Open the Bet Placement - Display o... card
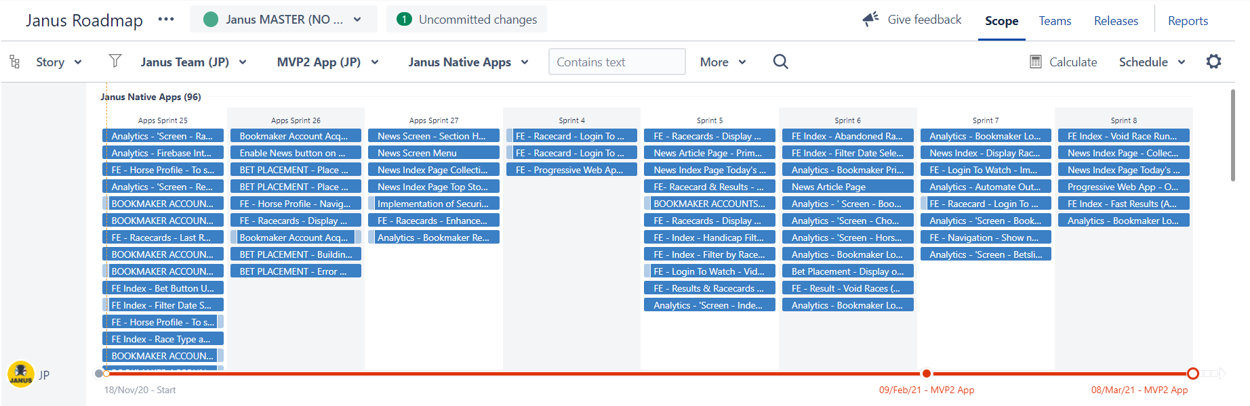 (847, 271)
